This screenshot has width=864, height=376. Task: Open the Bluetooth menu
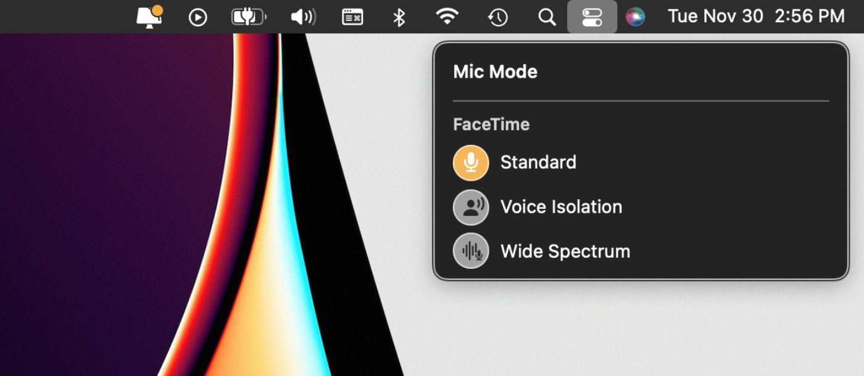(399, 17)
